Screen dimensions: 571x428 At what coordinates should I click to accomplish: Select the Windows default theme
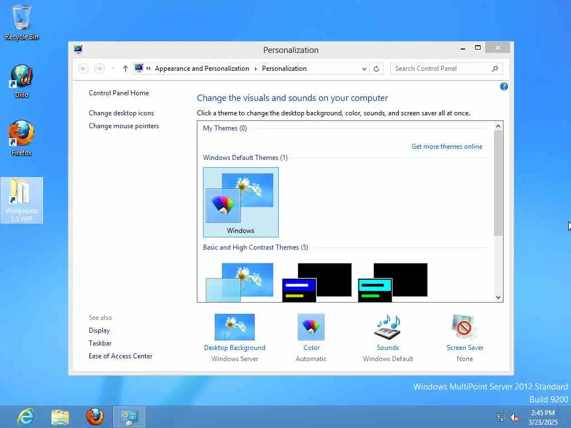click(x=241, y=202)
